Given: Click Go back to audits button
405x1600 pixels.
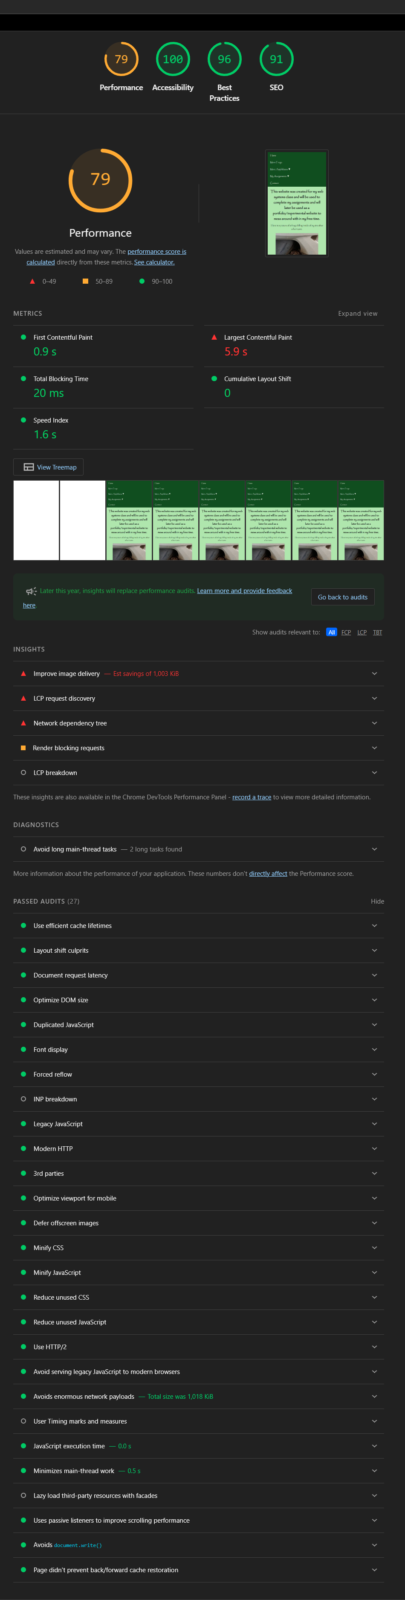Looking at the screenshot, I should [x=342, y=597].
